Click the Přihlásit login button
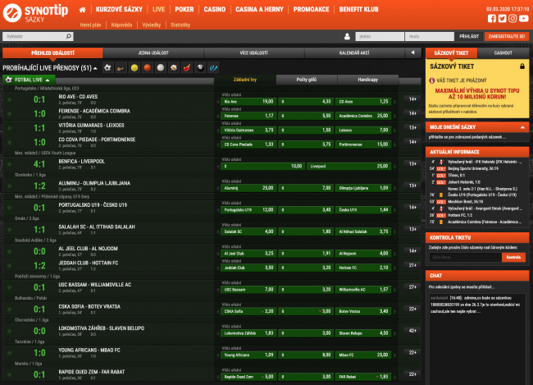The image size is (533, 385). [x=469, y=37]
